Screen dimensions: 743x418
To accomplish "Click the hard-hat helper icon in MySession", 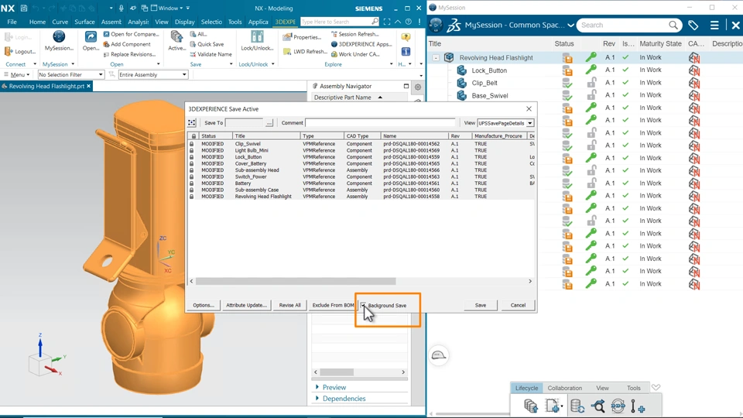I will 439,355.
